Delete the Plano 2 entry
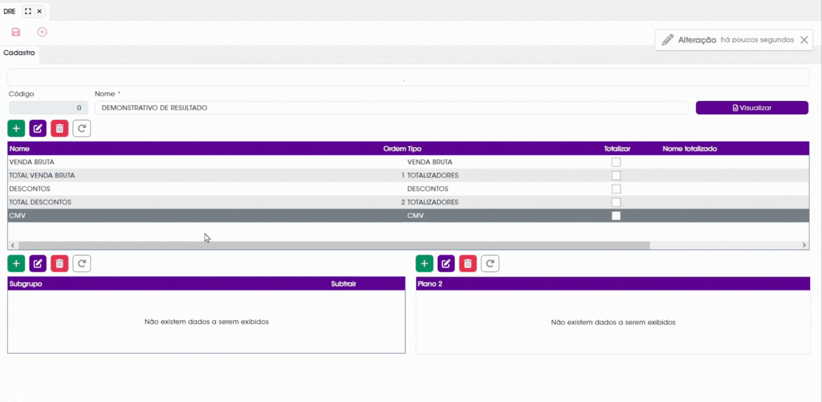This screenshot has width=822, height=402. pos(468,264)
